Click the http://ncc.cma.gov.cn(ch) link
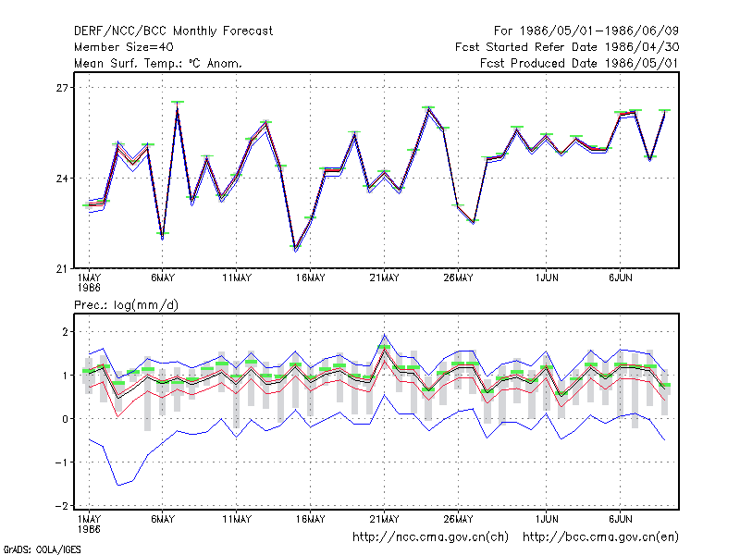Viewport: 740px width, 555px height. (430, 537)
